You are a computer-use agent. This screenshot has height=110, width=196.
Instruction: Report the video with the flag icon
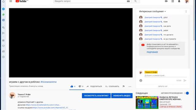click(123, 86)
